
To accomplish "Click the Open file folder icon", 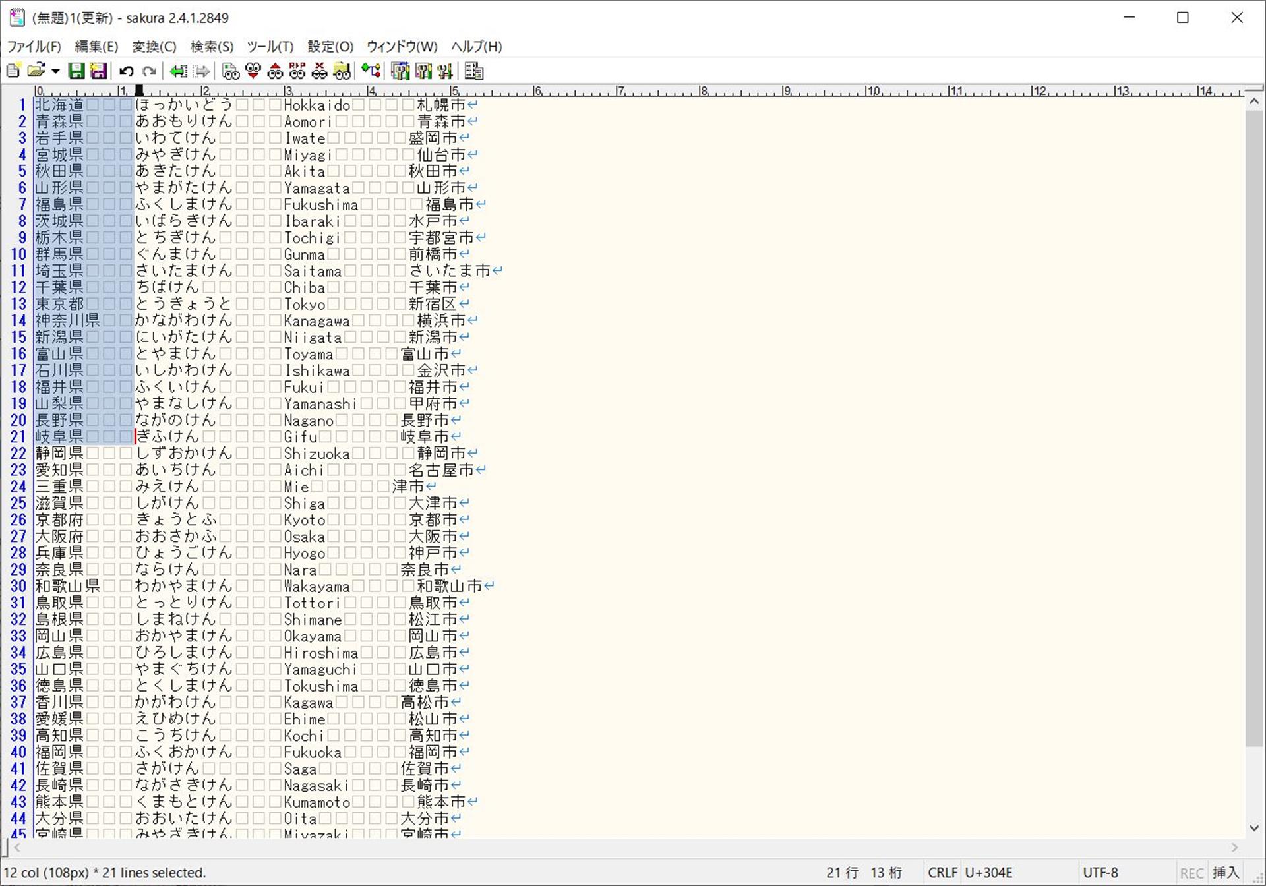I will [x=36, y=71].
